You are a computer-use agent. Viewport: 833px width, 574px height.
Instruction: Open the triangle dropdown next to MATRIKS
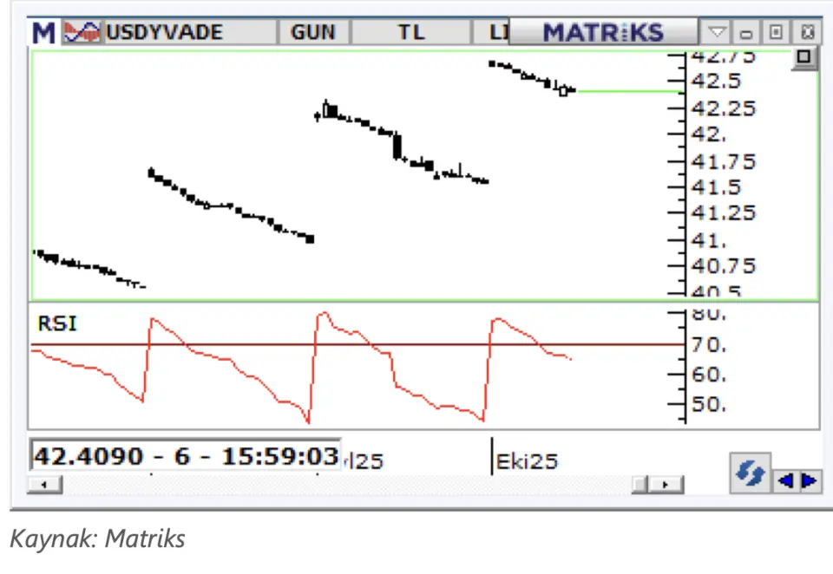tap(717, 33)
